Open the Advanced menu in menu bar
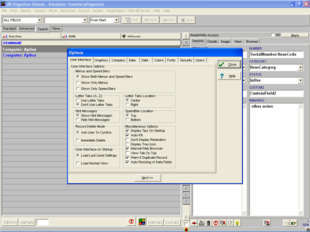Image resolution: width=310 pixels, height=232 pixels. tap(68, 11)
